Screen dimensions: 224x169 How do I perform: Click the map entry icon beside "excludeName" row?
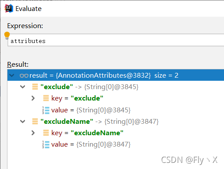(x=35, y=121)
